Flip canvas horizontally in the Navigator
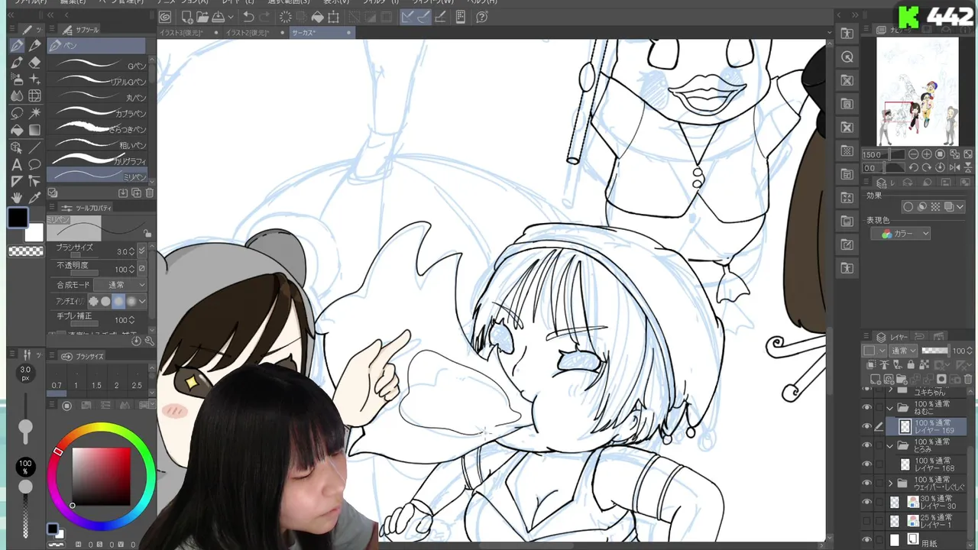The image size is (978, 550). coord(954,168)
